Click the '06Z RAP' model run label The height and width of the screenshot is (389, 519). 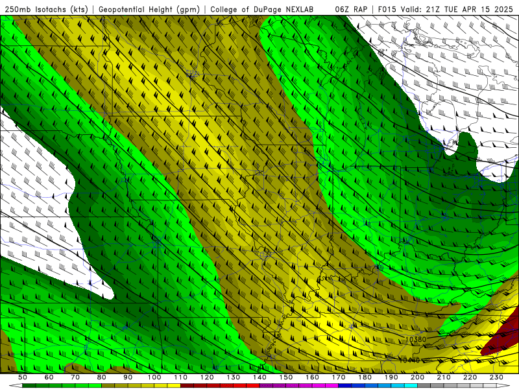click(351, 9)
